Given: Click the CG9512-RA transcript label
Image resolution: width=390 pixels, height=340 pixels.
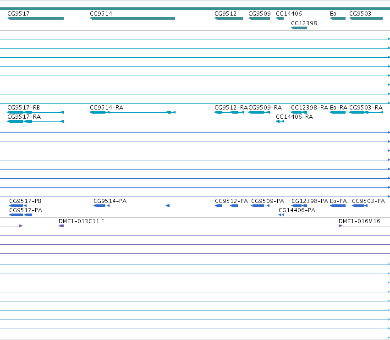Looking at the screenshot, I should pos(231,108).
